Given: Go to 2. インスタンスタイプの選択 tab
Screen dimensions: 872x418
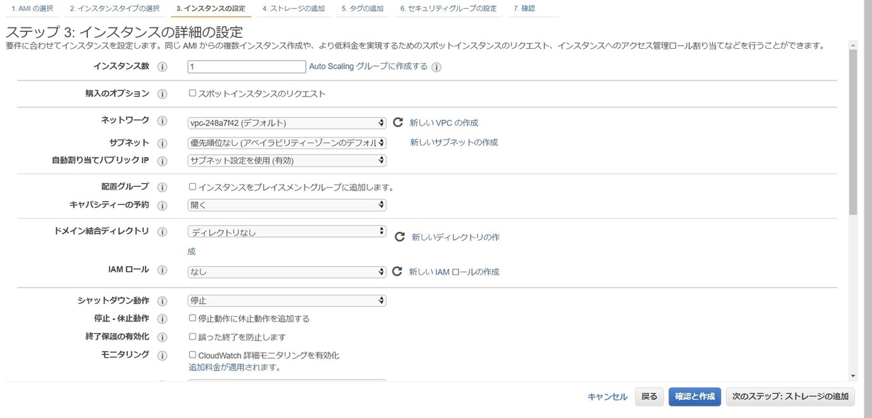Looking at the screenshot, I should pyautogui.click(x=115, y=8).
